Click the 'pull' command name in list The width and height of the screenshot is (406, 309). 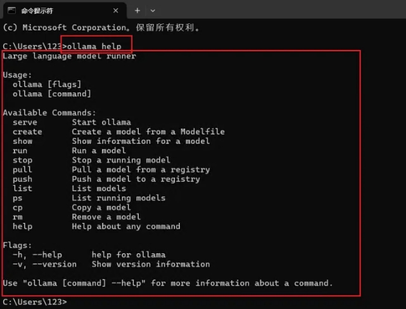pyautogui.click(x=22, y=170)
